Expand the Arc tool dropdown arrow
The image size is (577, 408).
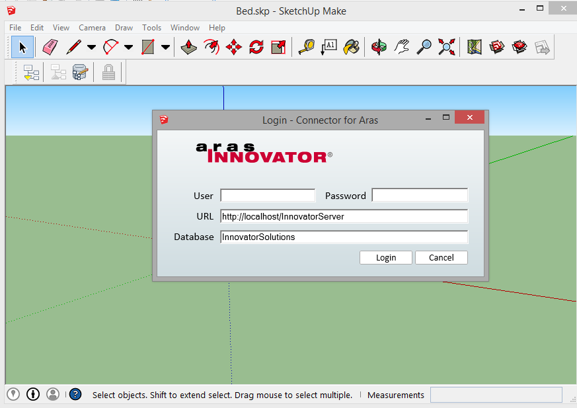pyautogui.click(x=128, y=47)
